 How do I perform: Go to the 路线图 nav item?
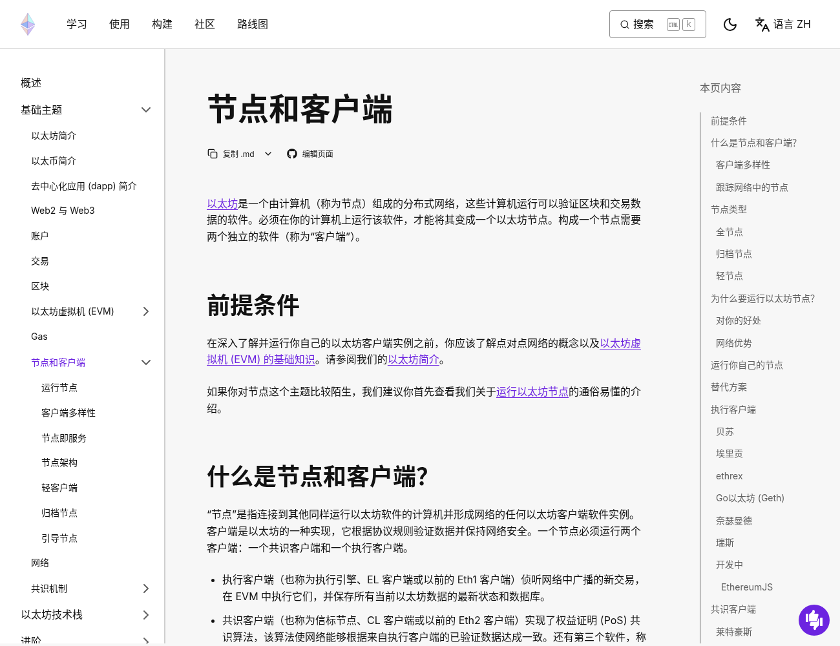(x=253, y=25)
